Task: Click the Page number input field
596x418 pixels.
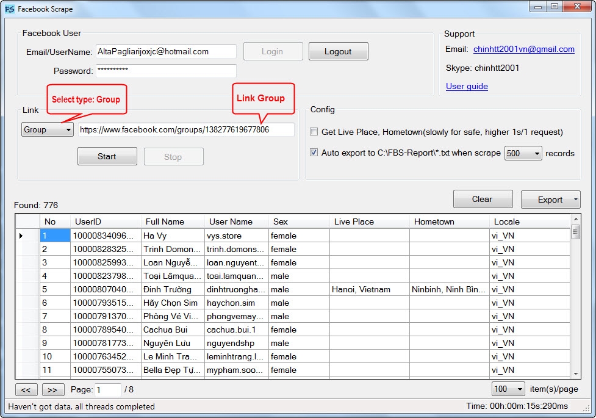Action: coord(107,389)
